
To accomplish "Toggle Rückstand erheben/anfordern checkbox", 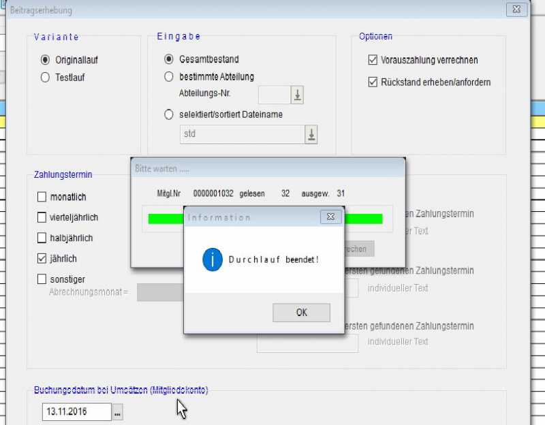I will (373, 82).
